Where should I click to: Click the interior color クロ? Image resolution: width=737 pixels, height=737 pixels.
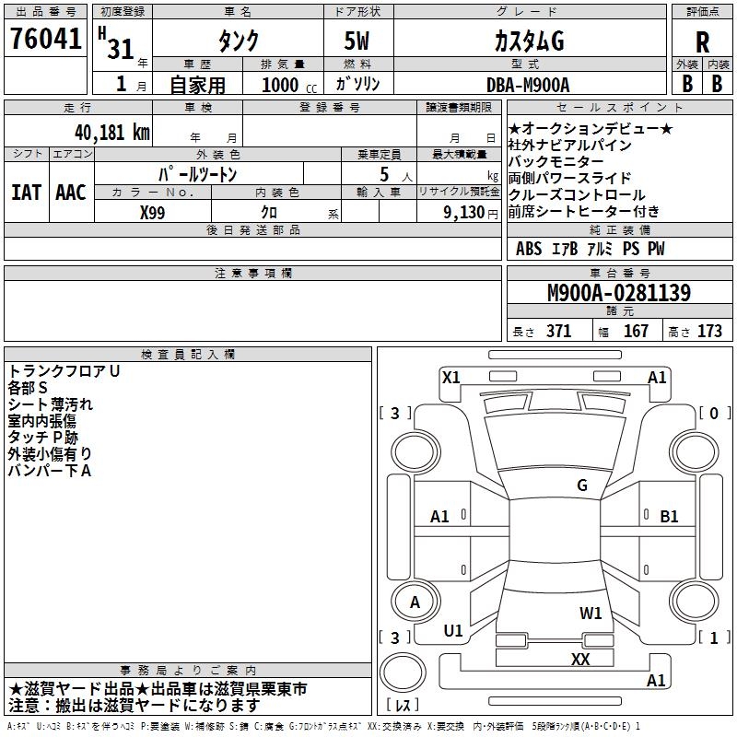click(269, 213)
